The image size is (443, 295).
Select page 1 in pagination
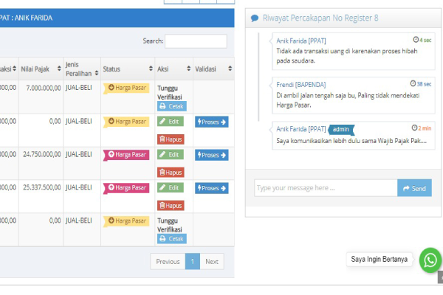(192, 261)
